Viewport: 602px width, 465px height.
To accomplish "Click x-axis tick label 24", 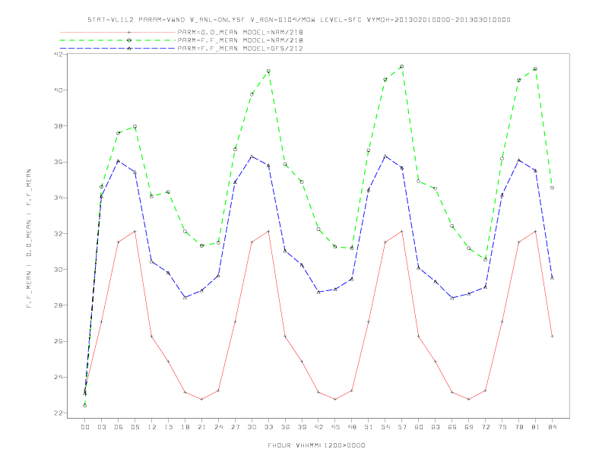I will pyautogui.click(x=218, y=427).
